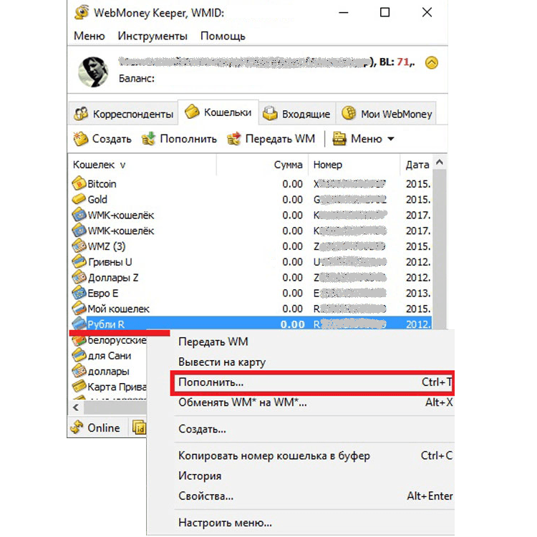
Task: Click the WebMoney Keeper title bar icon
Action: (x=82, y=12)
